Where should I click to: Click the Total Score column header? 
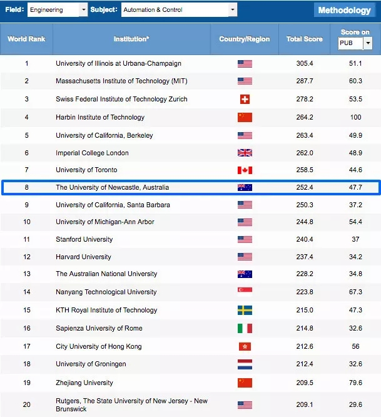click(303, 39)
